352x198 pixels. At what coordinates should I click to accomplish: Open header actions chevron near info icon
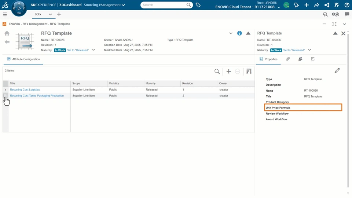click(231, 33)
